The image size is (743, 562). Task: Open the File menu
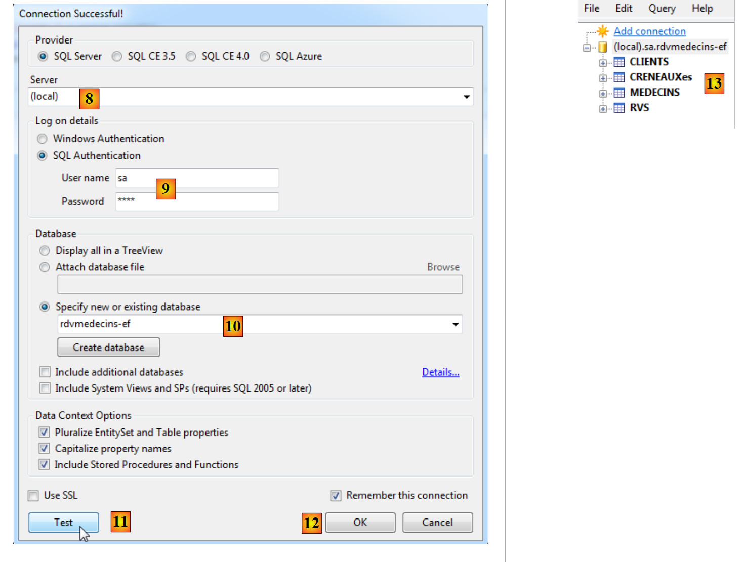[591, 9]
